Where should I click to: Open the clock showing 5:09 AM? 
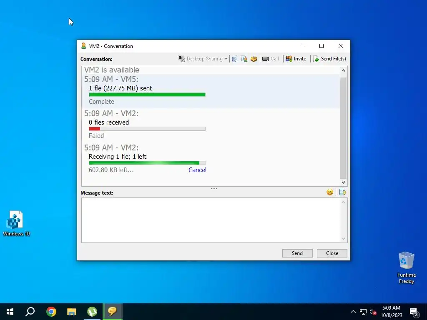click(x=391, y=312)
